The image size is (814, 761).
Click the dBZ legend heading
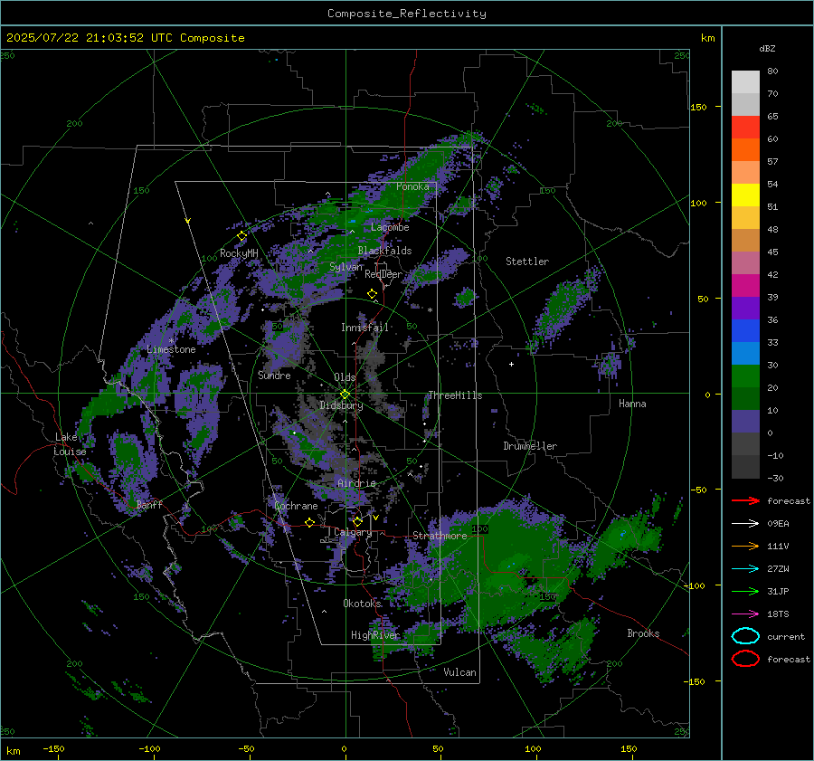767,48
